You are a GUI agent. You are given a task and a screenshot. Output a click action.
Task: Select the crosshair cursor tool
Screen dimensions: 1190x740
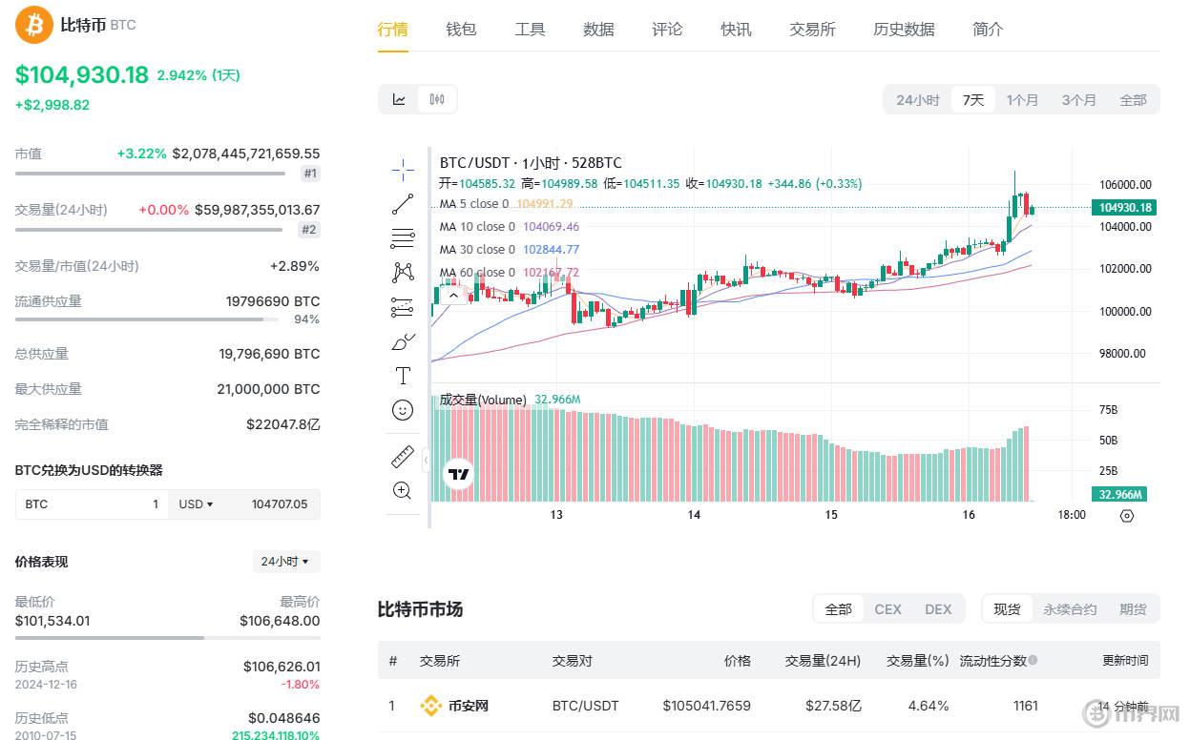[x=403, y=171]
